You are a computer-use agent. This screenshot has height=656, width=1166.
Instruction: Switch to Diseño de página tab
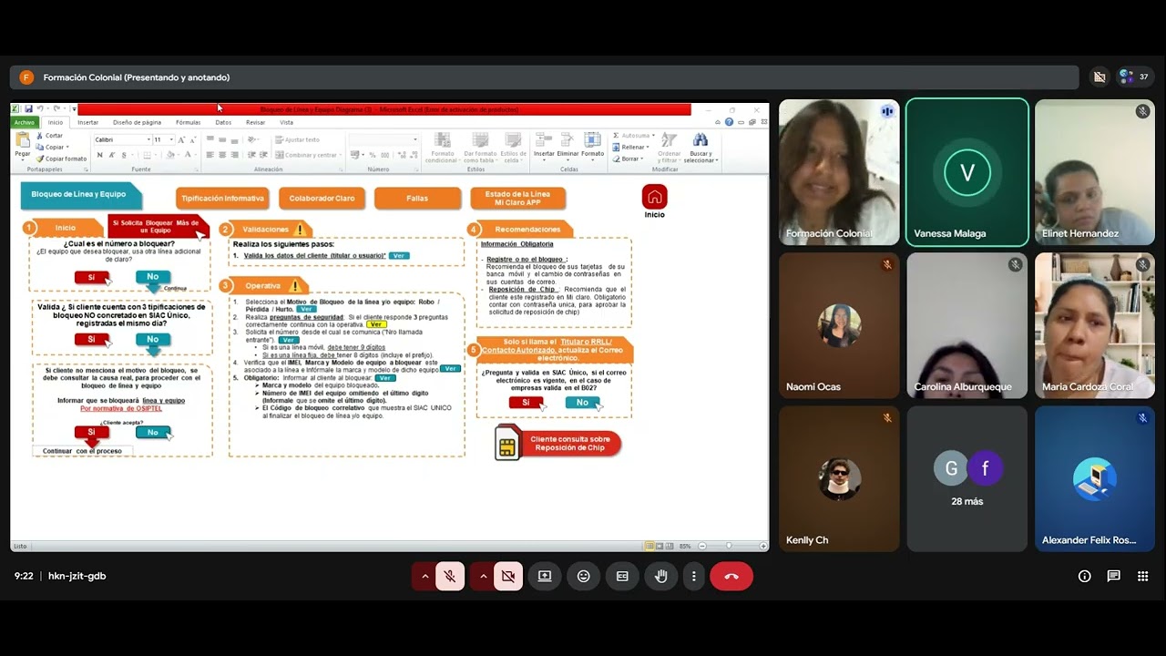pos(137,122)
